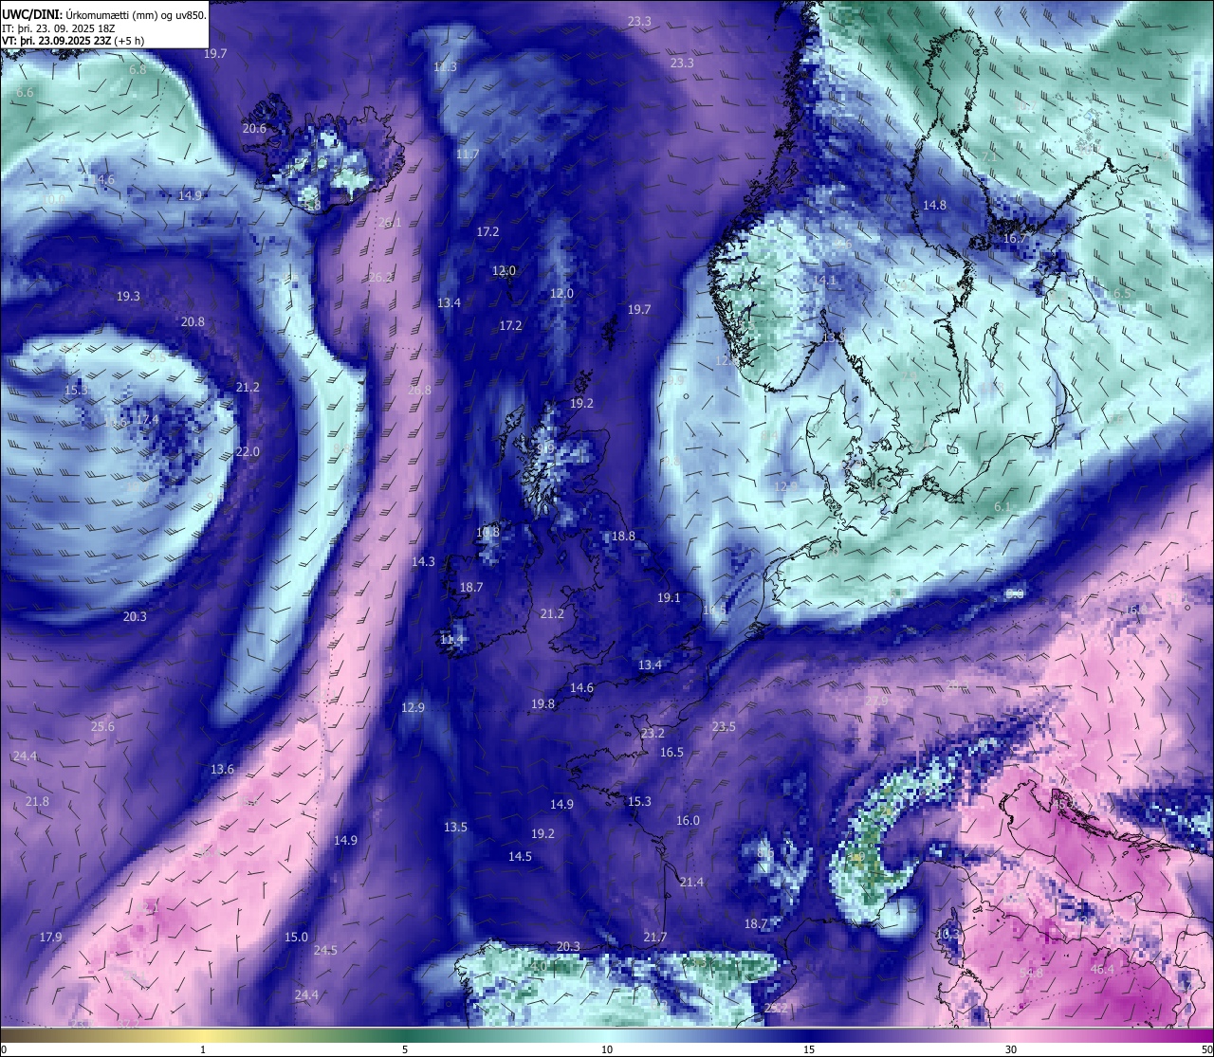1214x1057 pixels.
Task: Click the 21.8 value label
Action: [37, 802]
